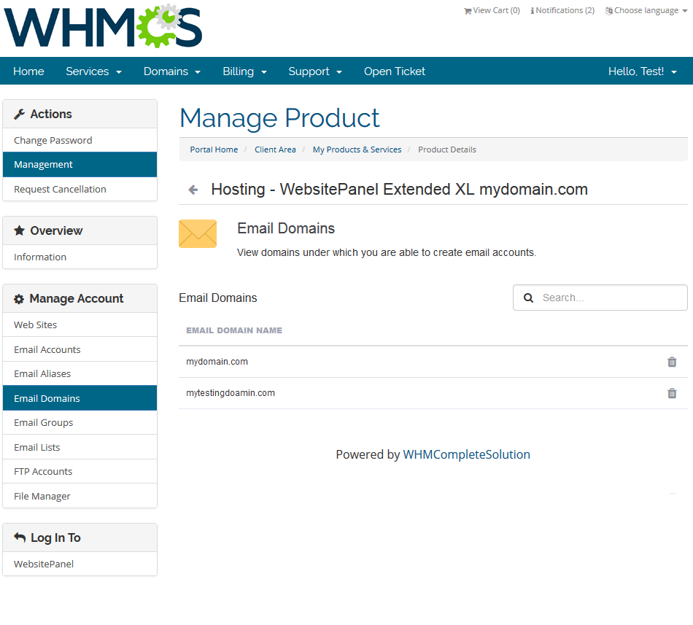Open View Cart (0)
The image size is (693, 625).
(x=492, y=11)
